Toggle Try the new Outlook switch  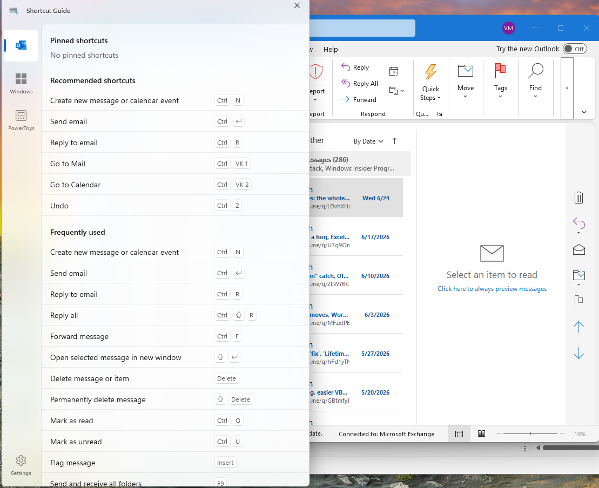575,49
